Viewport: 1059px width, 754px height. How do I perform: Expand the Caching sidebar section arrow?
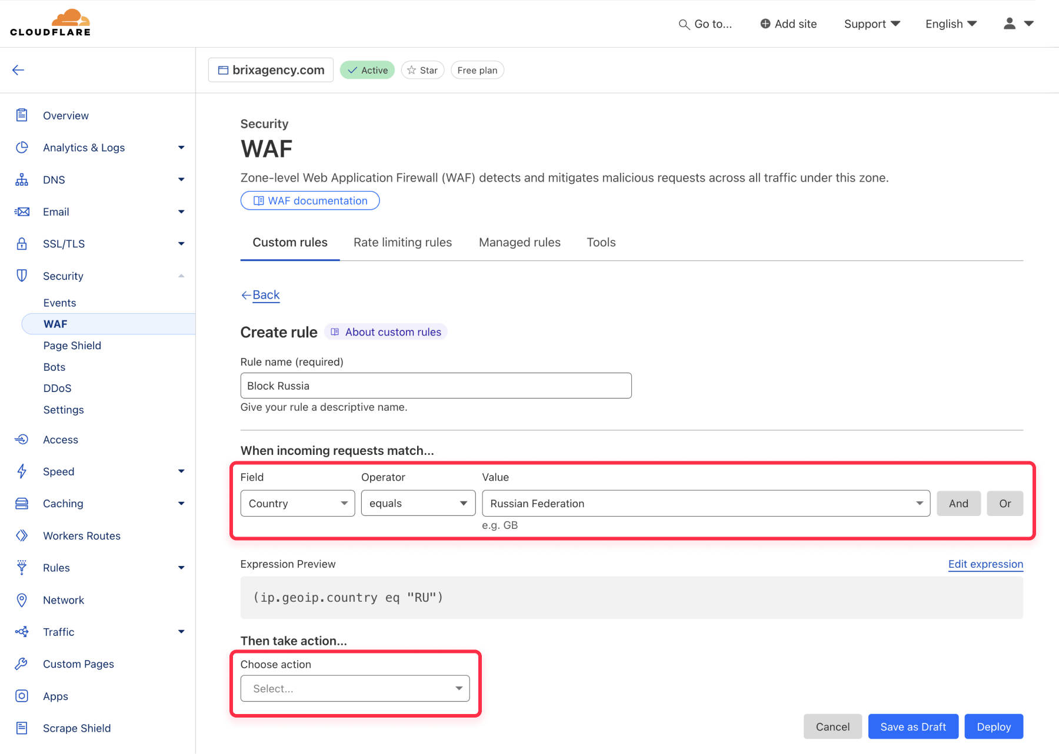tap(181, 504)
